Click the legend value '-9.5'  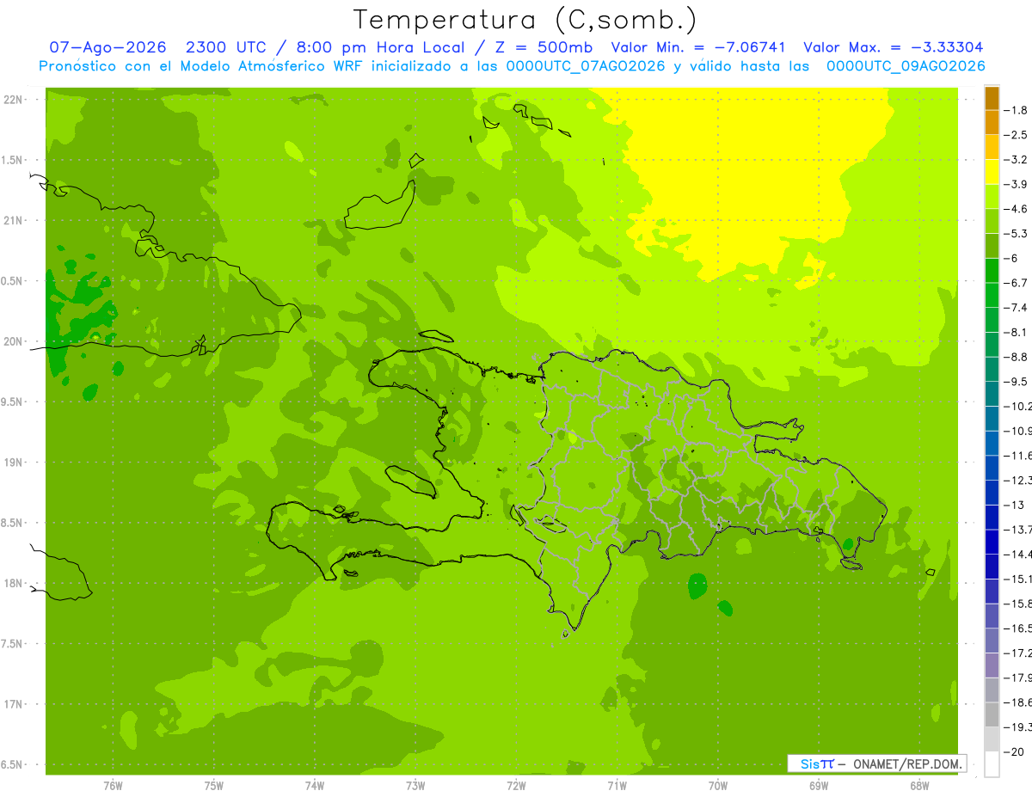click(1017, 382)
